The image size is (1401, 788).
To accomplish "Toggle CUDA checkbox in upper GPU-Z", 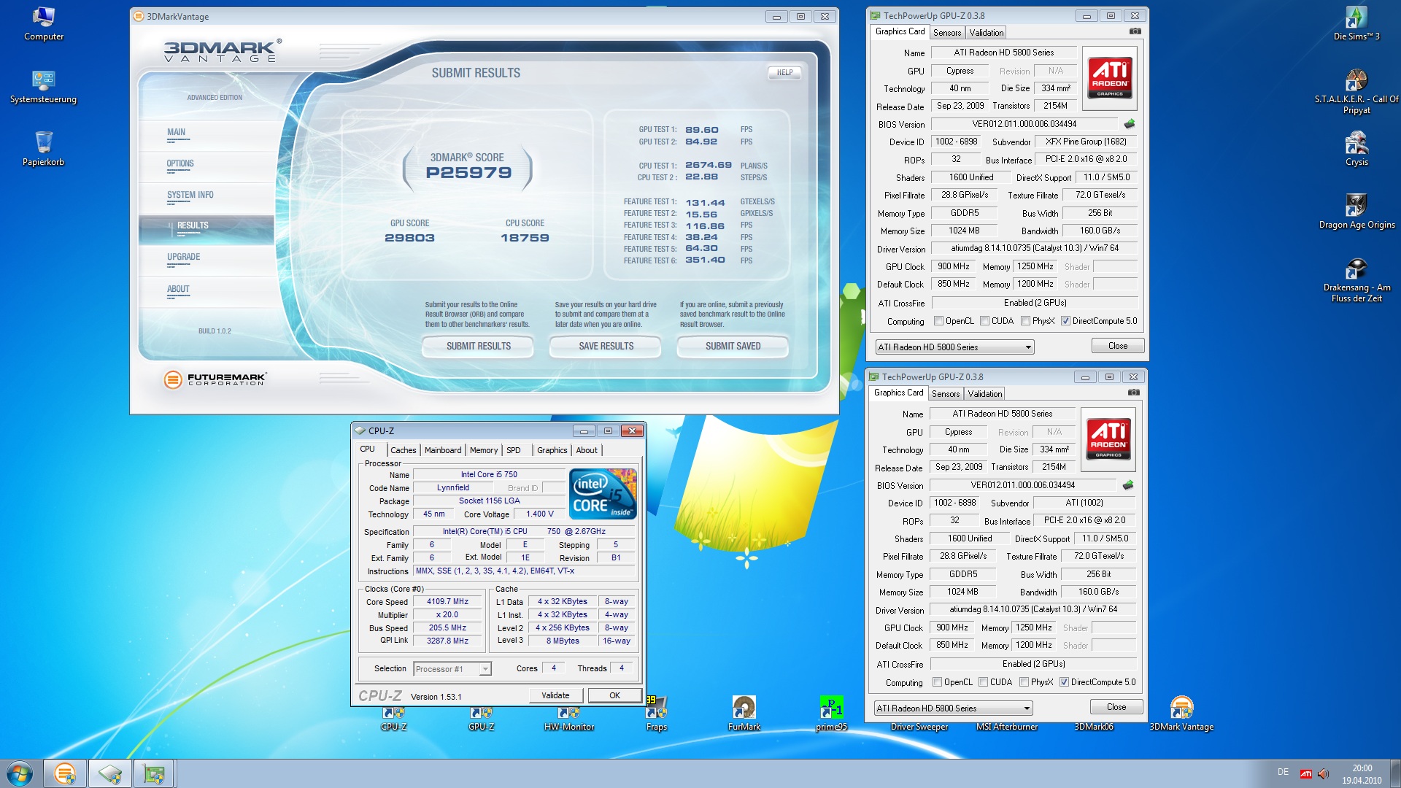I will click(985, 321).
